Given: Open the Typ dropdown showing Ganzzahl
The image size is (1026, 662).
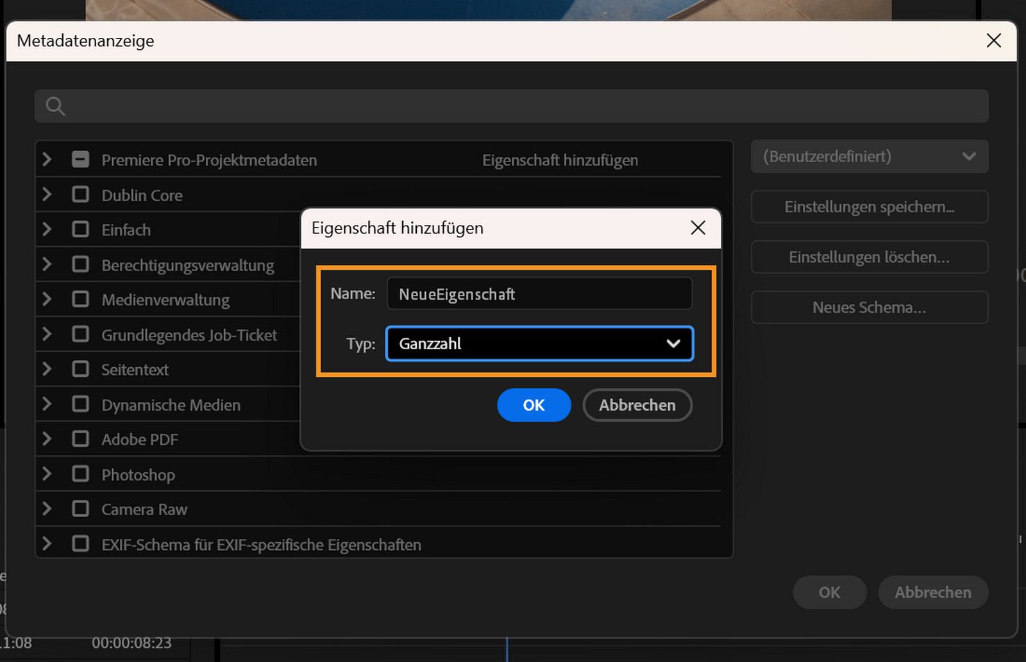Looking at the screenshot, I should (539, 343).
